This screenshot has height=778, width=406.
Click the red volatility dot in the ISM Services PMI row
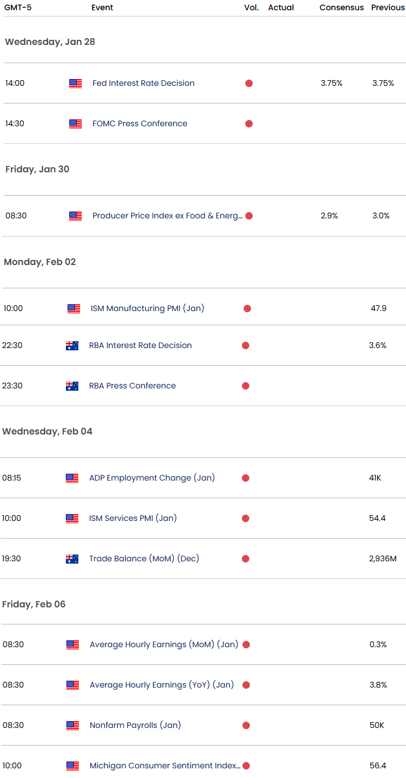pyautogui.click(x=245, y=519)
